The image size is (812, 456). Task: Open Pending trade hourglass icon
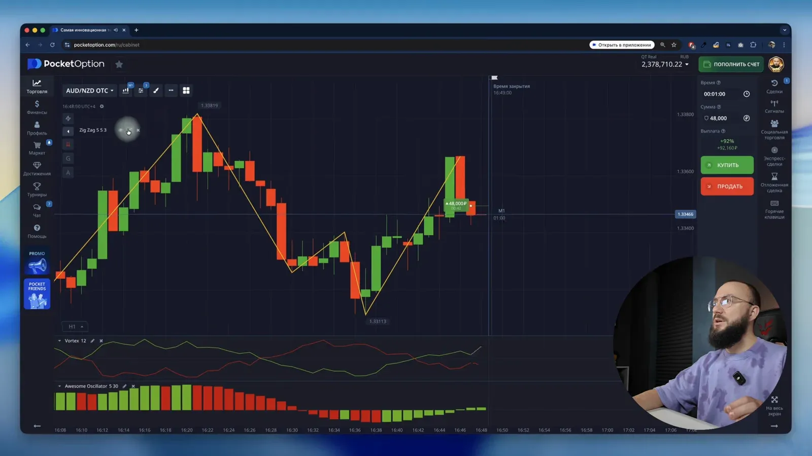[x=774, y=182]
